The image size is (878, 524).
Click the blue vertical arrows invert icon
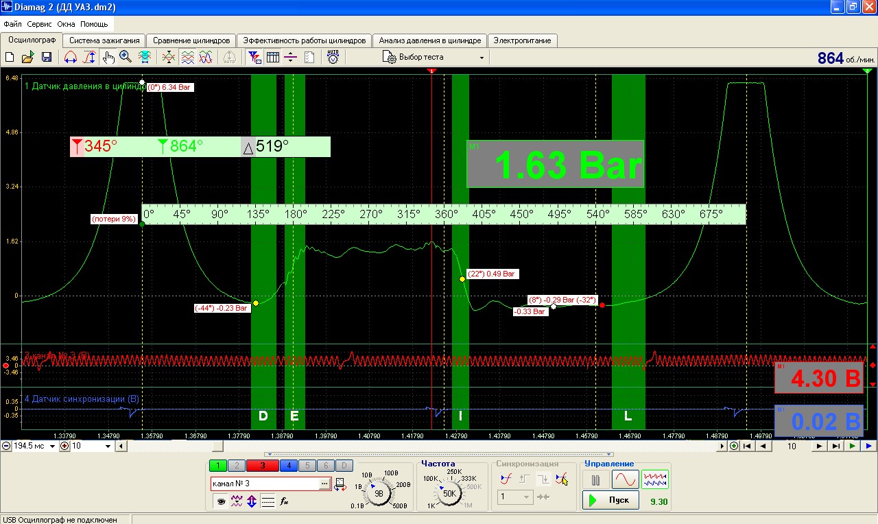point(252,501)
